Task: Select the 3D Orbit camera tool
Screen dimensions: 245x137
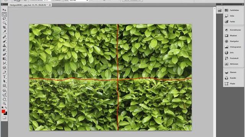Action: (4, 95)
